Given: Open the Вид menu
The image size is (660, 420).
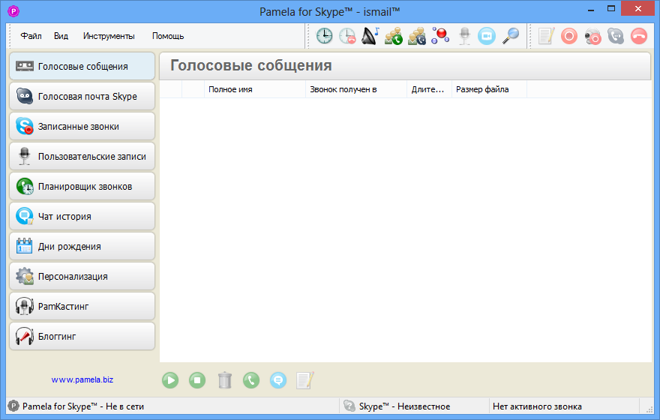Looking at the screenshot, I should click(61, 36).
